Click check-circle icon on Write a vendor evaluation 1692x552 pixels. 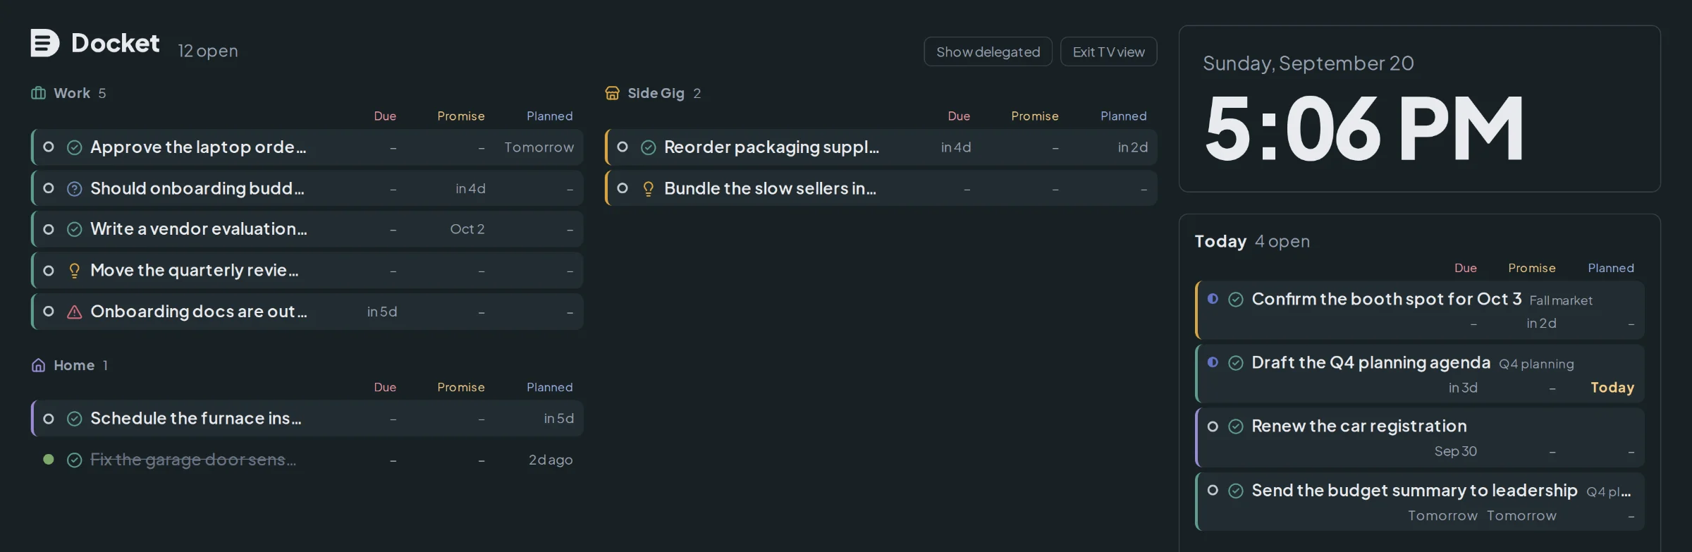[x=75, y=229]
